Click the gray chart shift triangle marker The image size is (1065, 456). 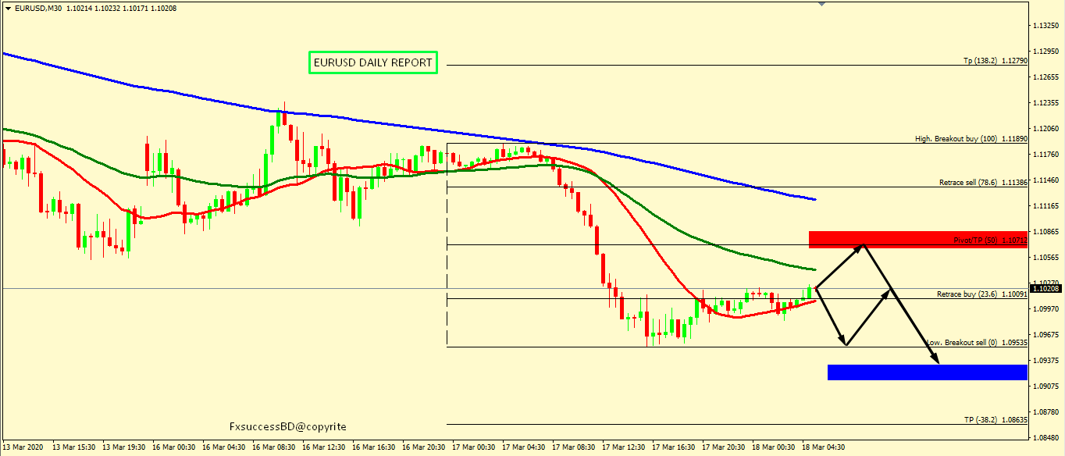click(821, 4)
